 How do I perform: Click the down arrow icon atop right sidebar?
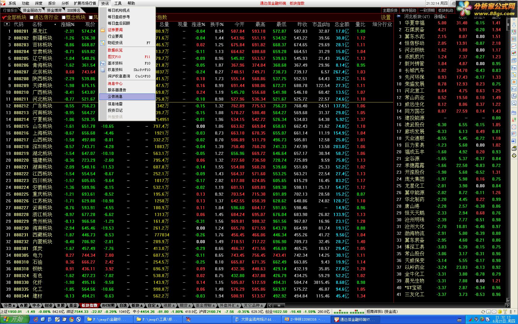514,25
